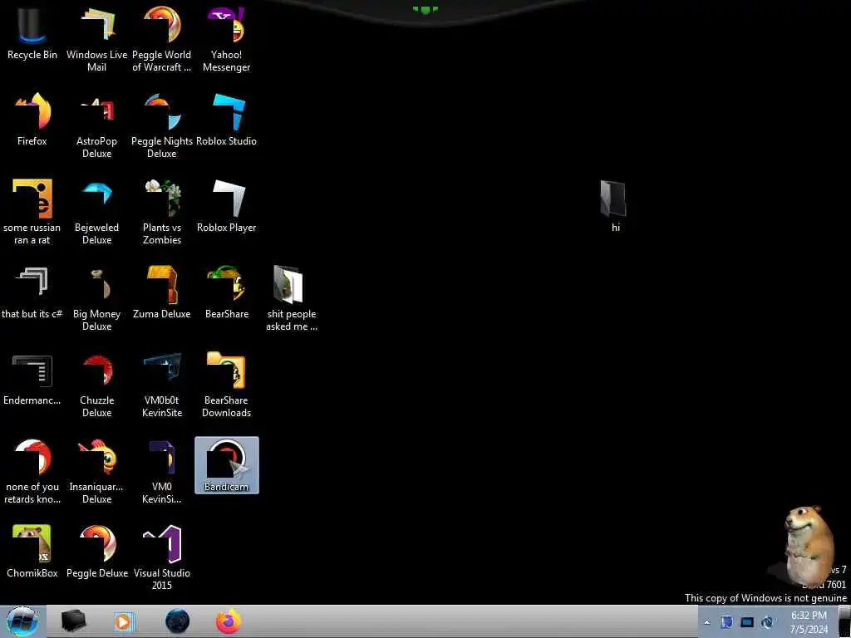The height and width of the screenshot is (638, 851).
Task: Select the 'some russian ran a rat' icon
Action: click(32, 212)
